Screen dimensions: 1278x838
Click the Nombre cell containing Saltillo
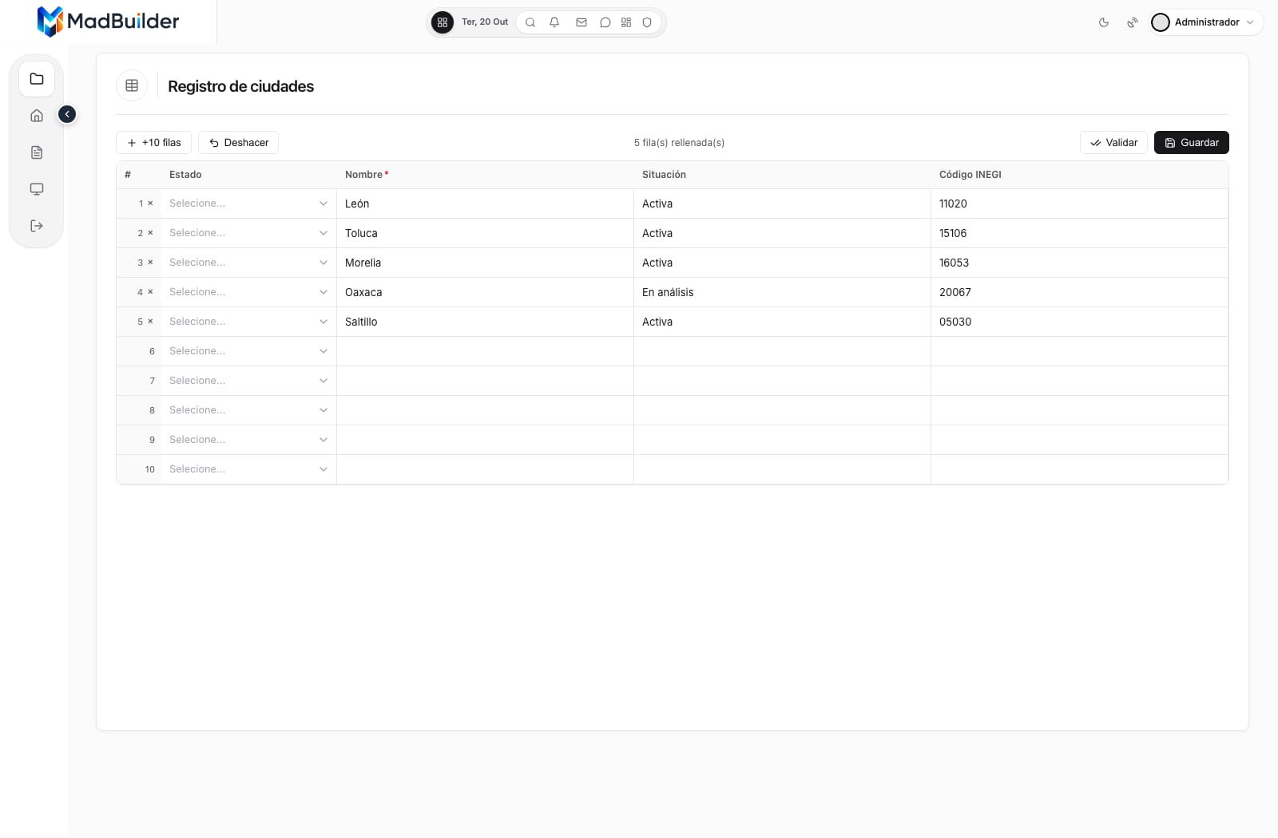pos(485,322)
